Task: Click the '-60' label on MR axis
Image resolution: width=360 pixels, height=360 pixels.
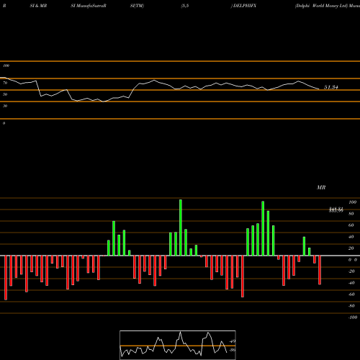Action: pyautogui.click(x=351, y=294)
